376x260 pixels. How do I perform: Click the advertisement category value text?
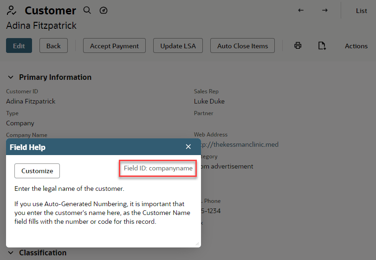click(227, 167)
